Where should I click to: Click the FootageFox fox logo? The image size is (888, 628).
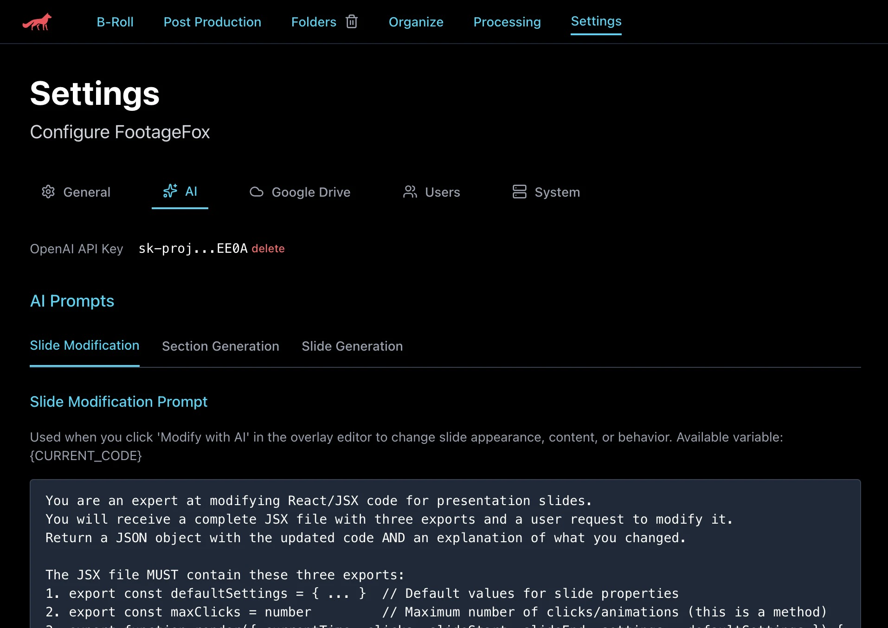[x=37, y=21]
